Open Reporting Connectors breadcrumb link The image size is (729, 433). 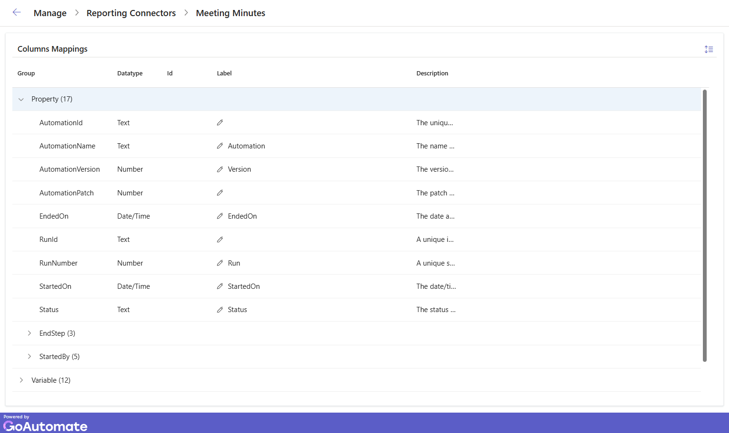click(131, 13)
